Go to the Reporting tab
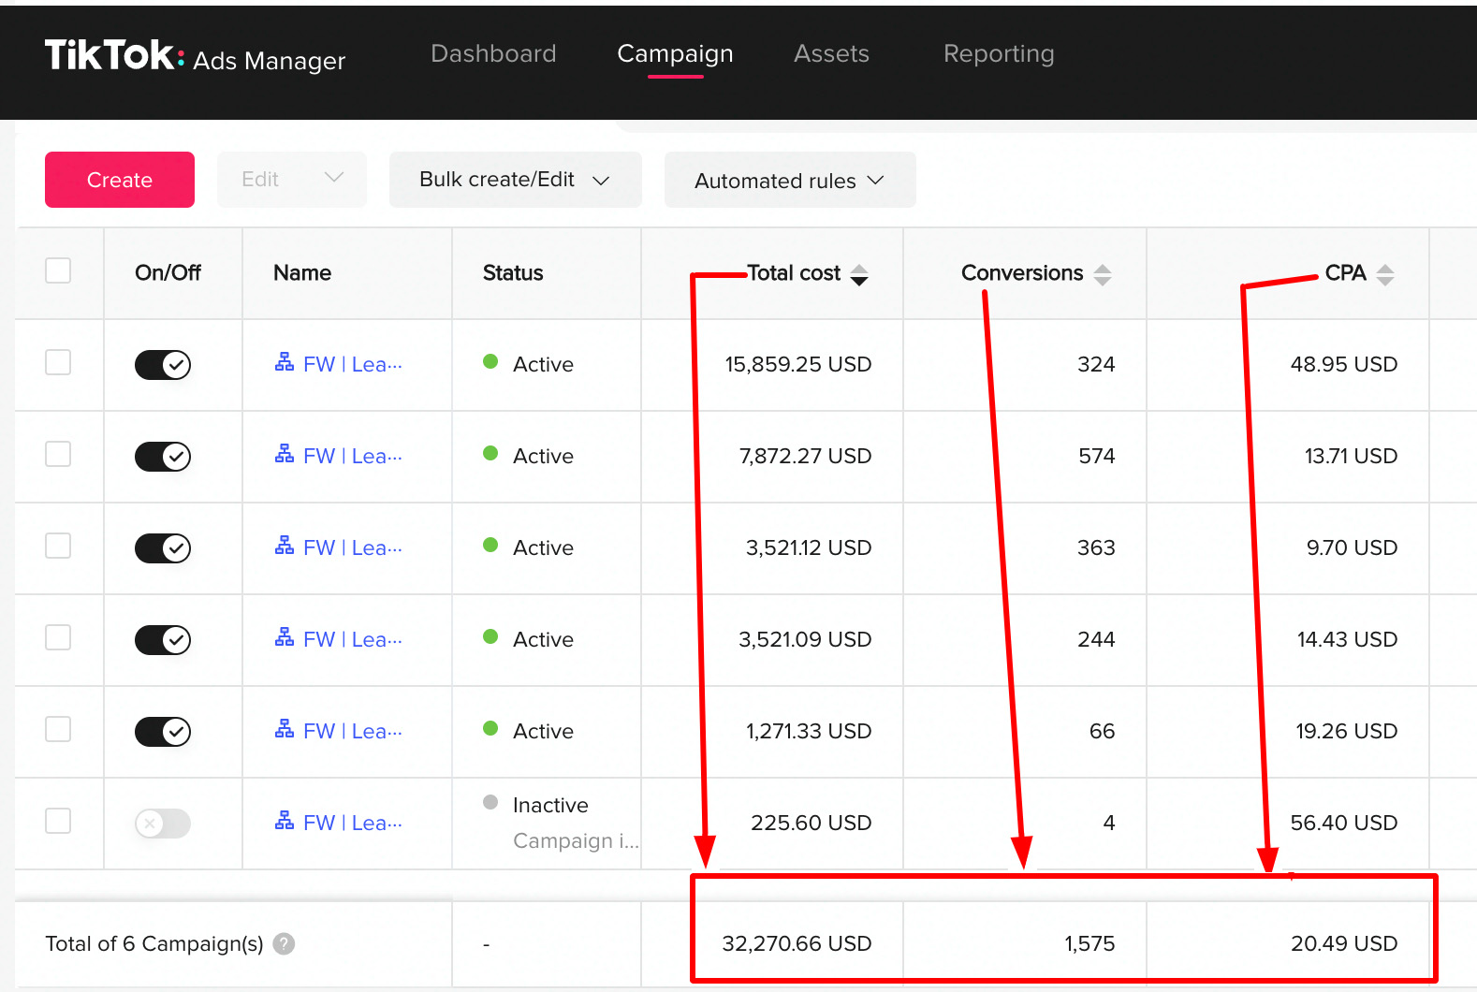 (998, 54)
